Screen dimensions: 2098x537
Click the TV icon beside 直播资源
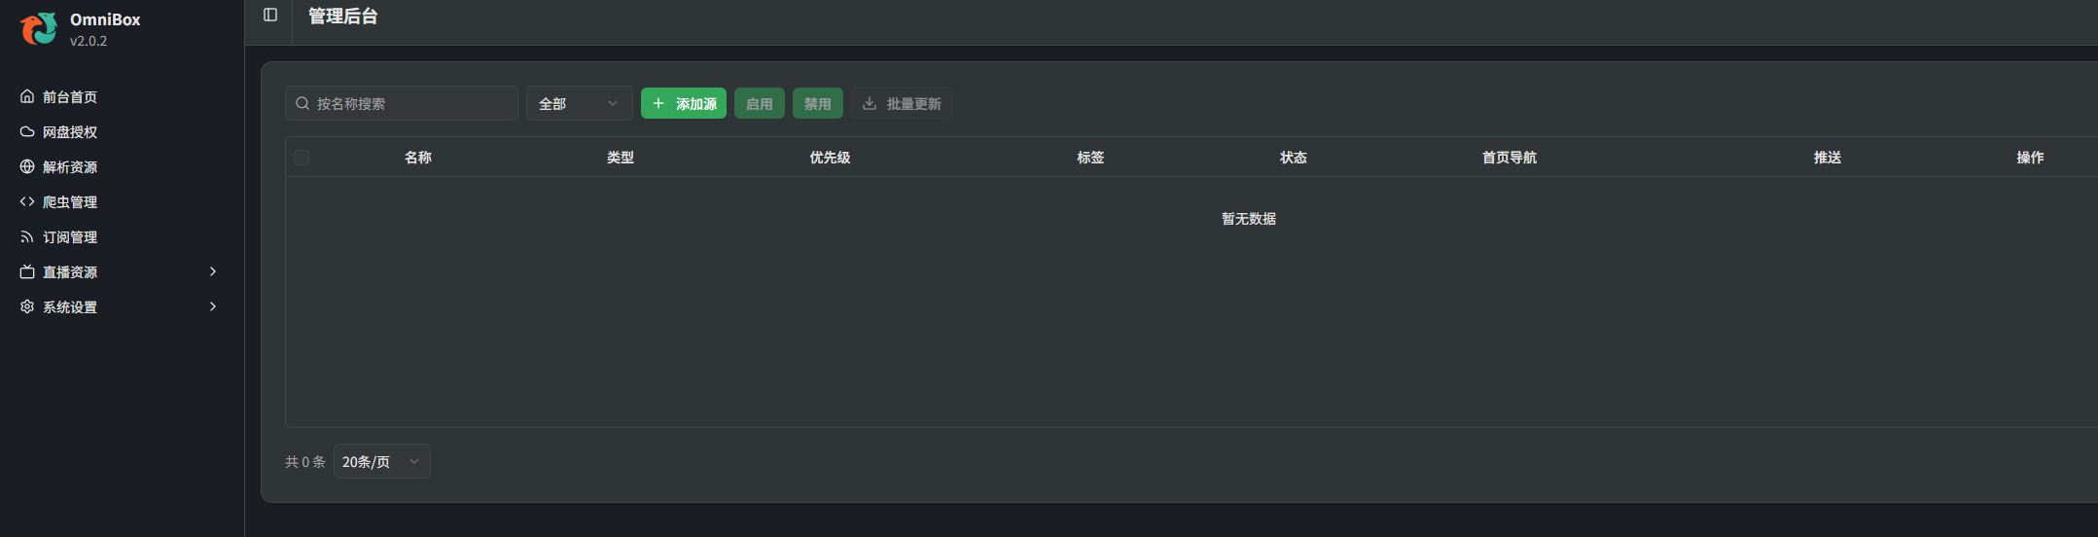pyautogui.click(x=27, y=271)
